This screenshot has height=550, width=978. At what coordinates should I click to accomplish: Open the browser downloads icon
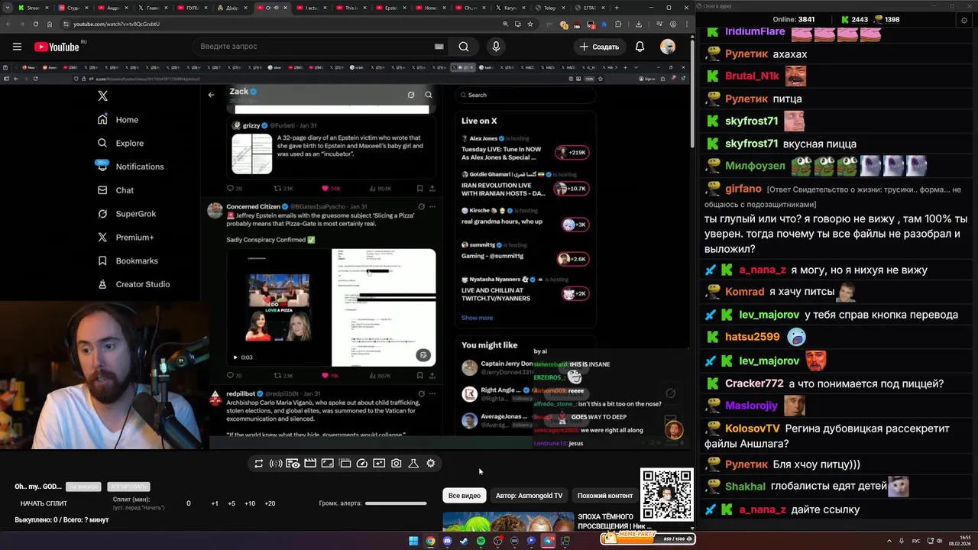tap(639, 24)
